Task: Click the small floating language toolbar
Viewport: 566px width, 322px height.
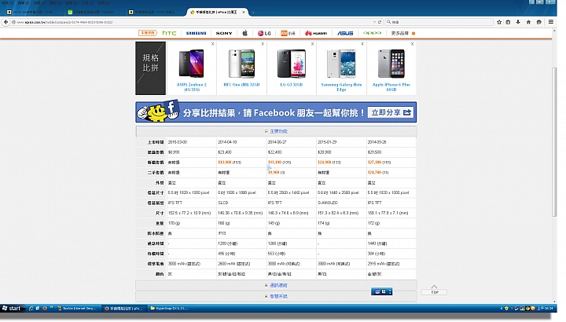Action: (381, 291)
